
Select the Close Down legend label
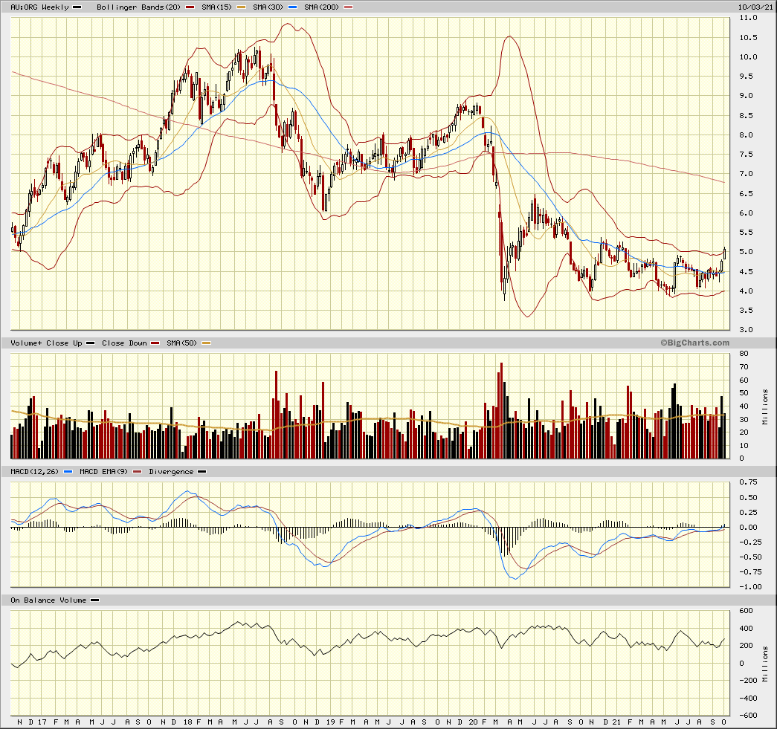point(124,343)
